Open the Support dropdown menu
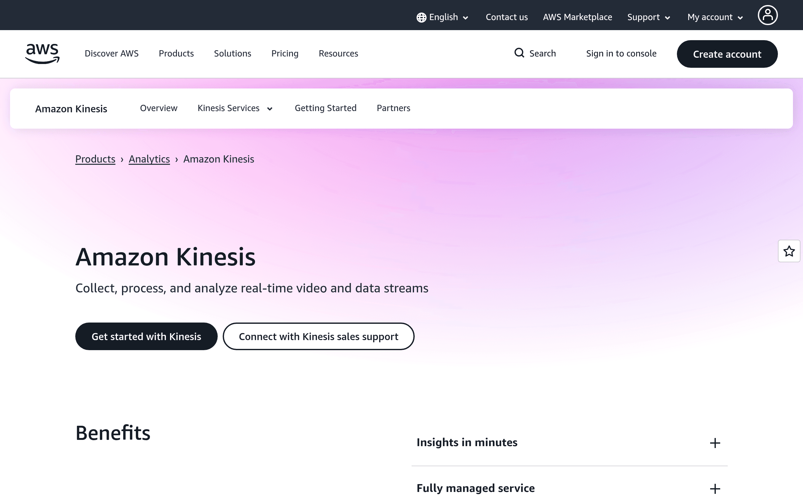The image size is (803, 502). (x=649, y=17)
